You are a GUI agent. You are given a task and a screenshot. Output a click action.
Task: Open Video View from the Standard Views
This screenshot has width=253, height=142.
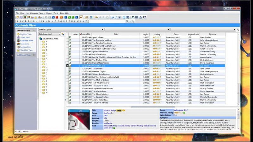point(25,38)
